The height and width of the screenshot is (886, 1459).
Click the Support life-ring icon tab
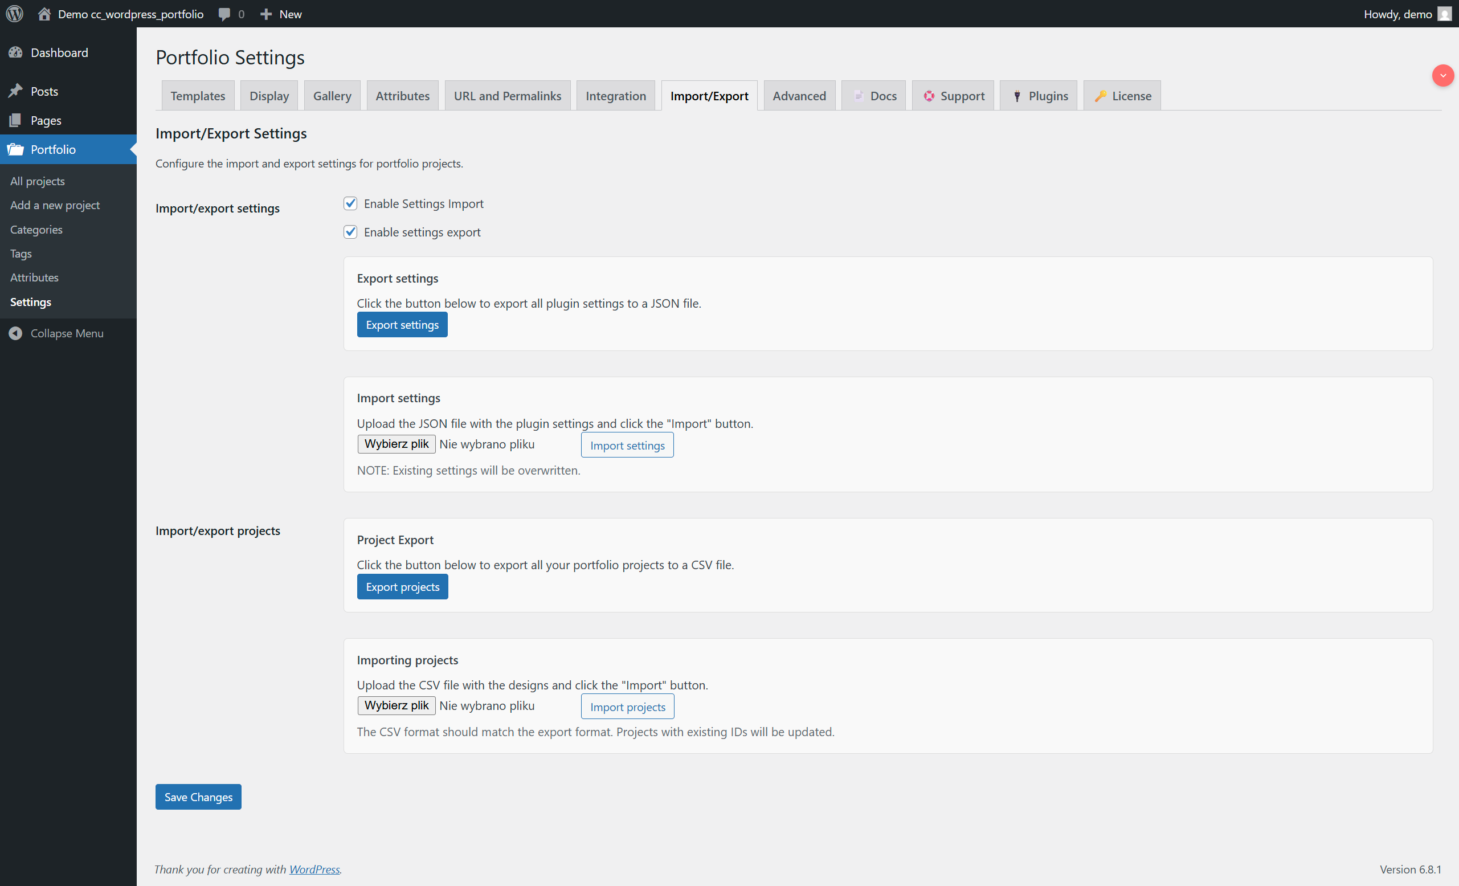tap(929, 95)
